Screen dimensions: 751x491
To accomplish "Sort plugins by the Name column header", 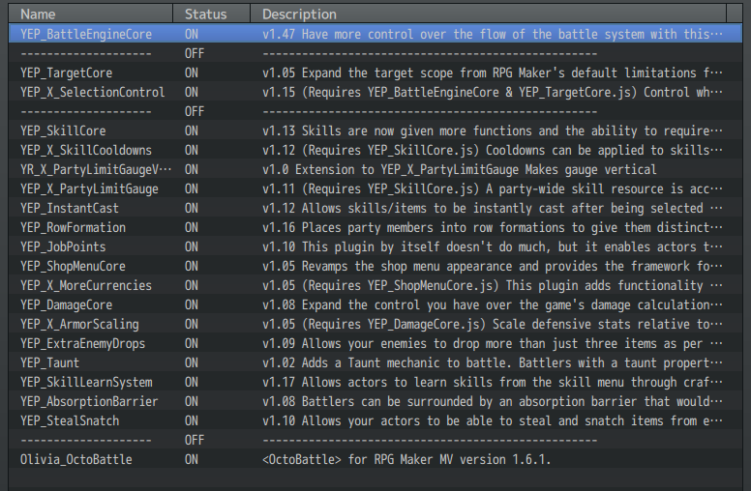I will [x=91, y=14].
